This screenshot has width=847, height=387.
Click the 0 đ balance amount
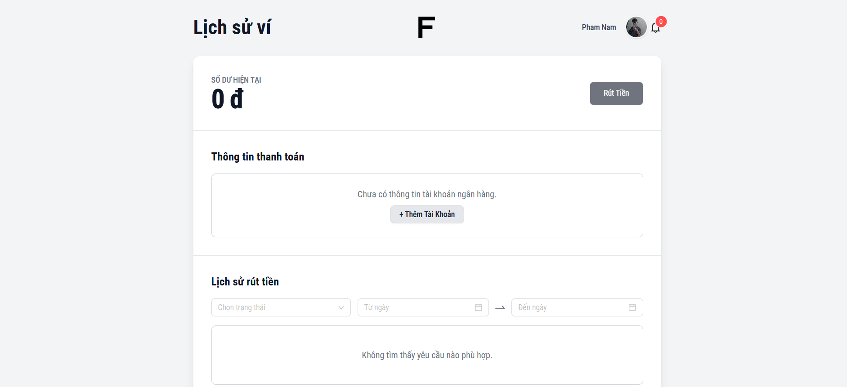click(x=227, y=99)
